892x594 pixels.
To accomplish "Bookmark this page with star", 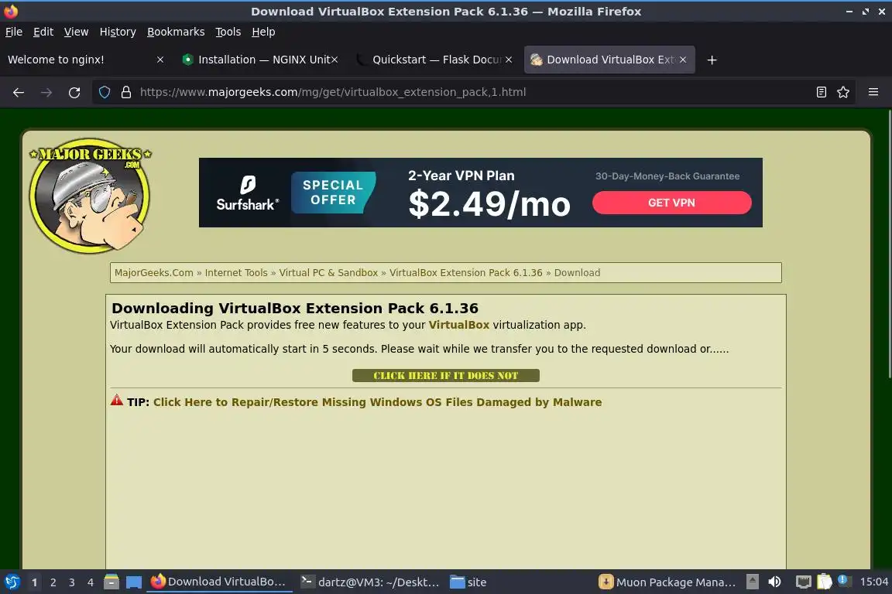I will (x=843, y=92).
